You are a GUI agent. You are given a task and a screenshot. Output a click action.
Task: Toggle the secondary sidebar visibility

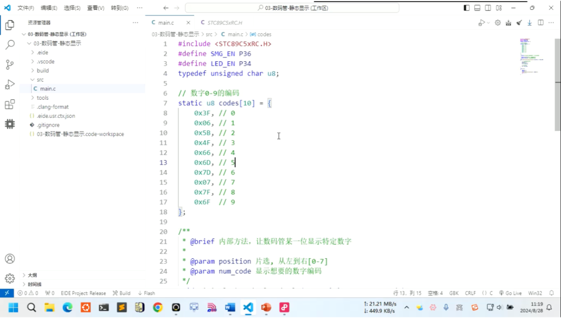tap(488, 8)
